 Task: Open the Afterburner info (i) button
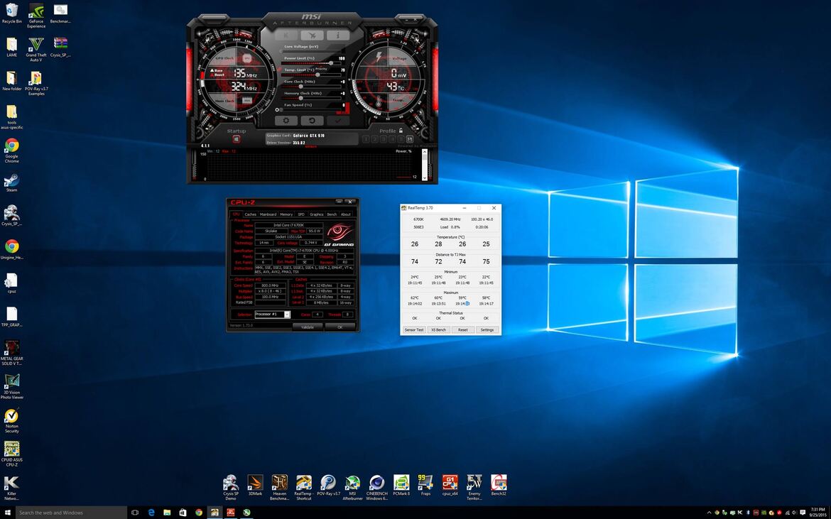pyautogui.click(x=337, y=35)
